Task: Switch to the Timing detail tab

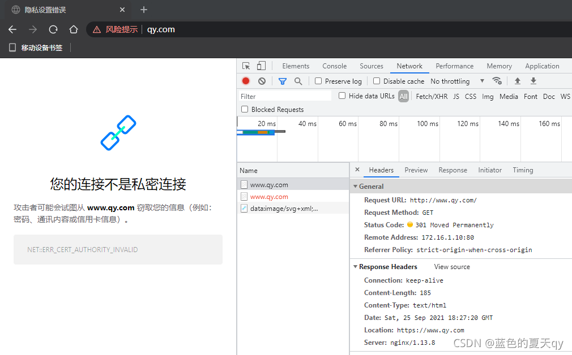Action: point(523,170)
